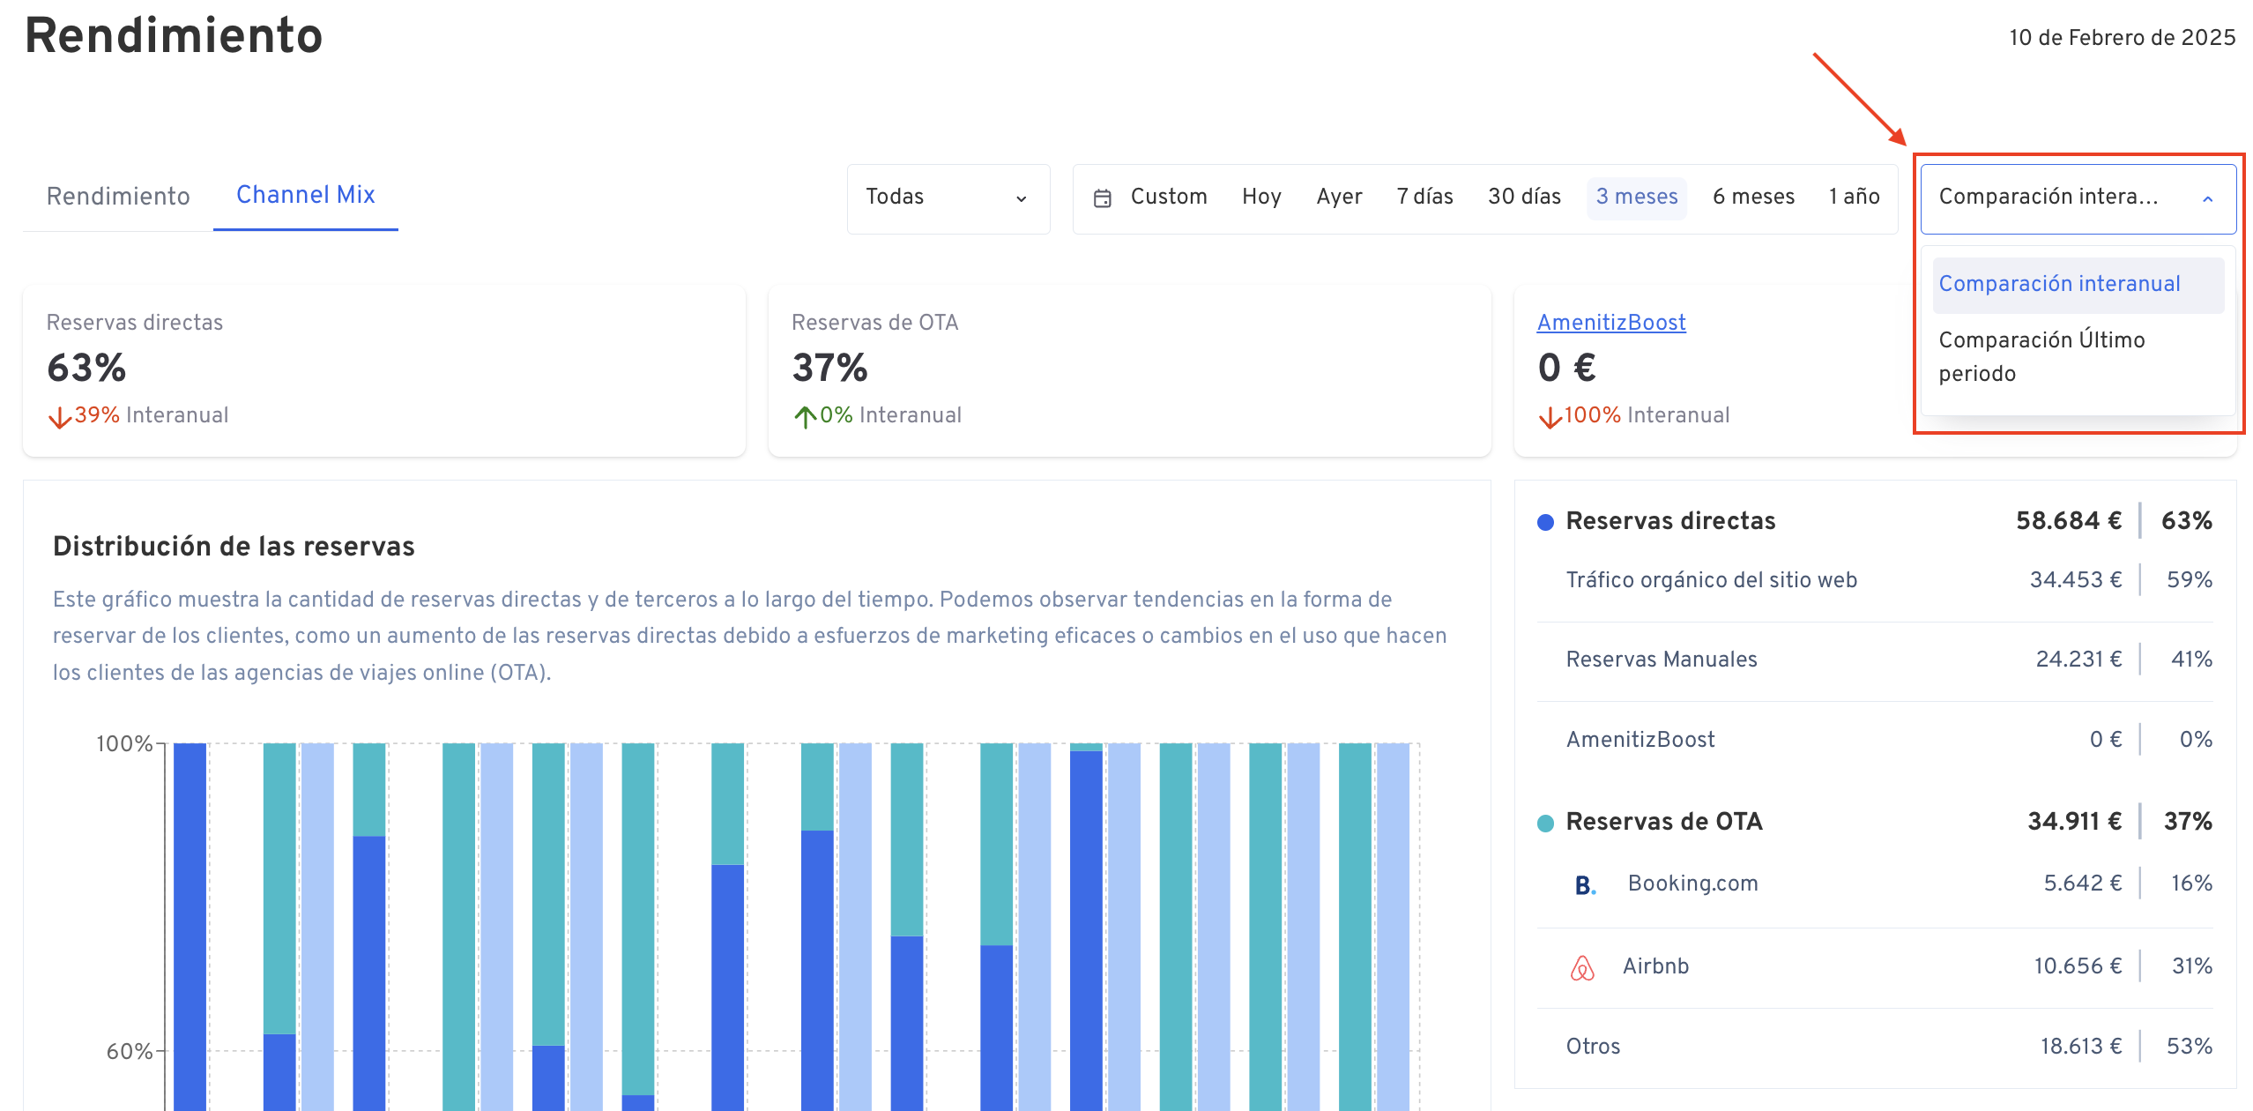Switch to the Rendimiento tab
Screen dimensions: 2253x1111
[x=118, y=196]
